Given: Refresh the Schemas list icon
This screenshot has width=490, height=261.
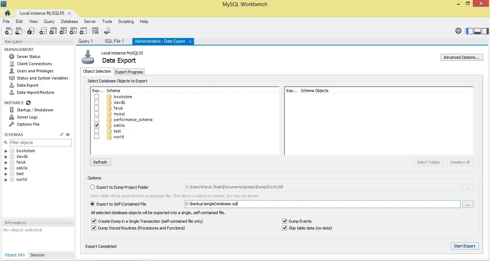Looking at the screenshot, I should [68, 135].
